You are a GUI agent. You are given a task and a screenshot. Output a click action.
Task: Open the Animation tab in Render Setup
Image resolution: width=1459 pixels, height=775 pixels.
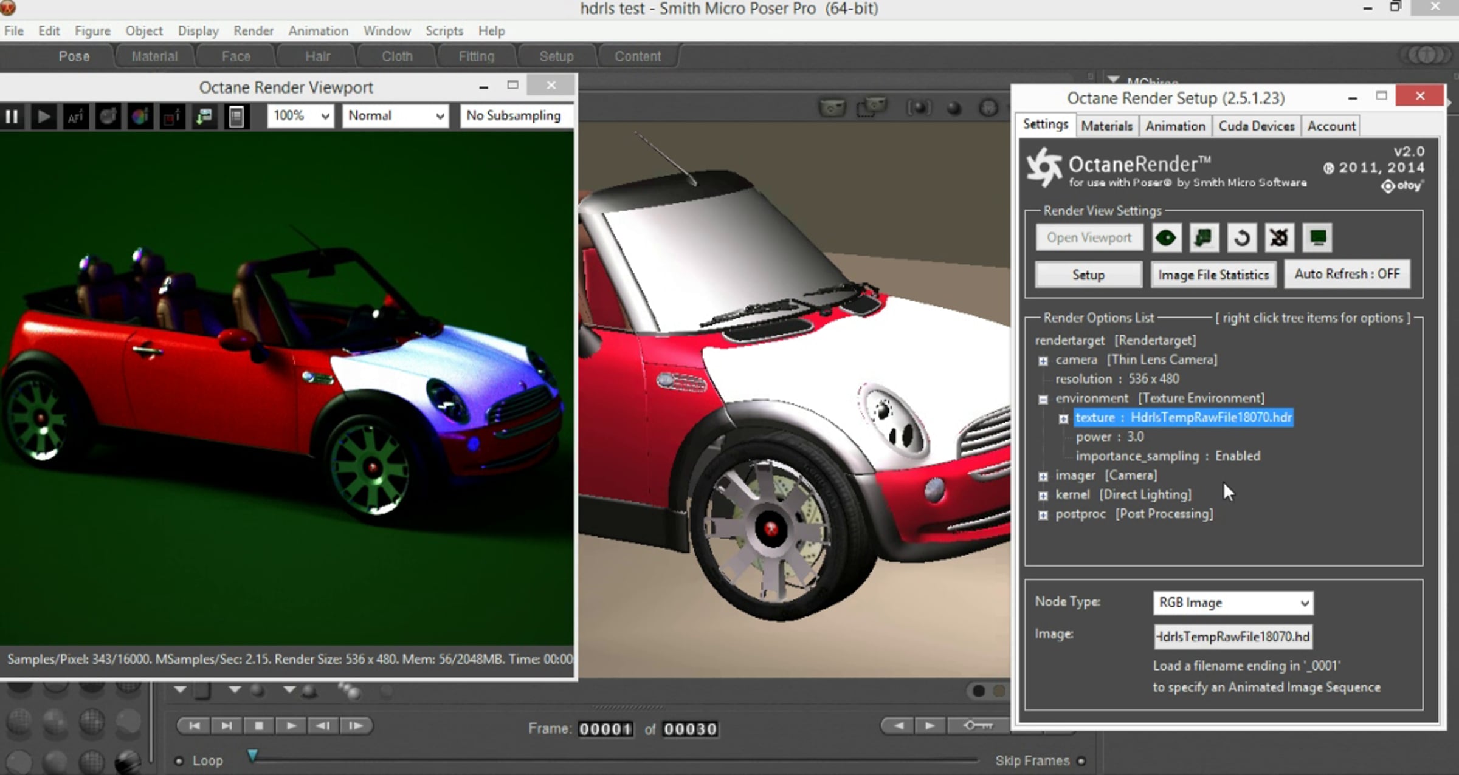(x=1175, y=126)
